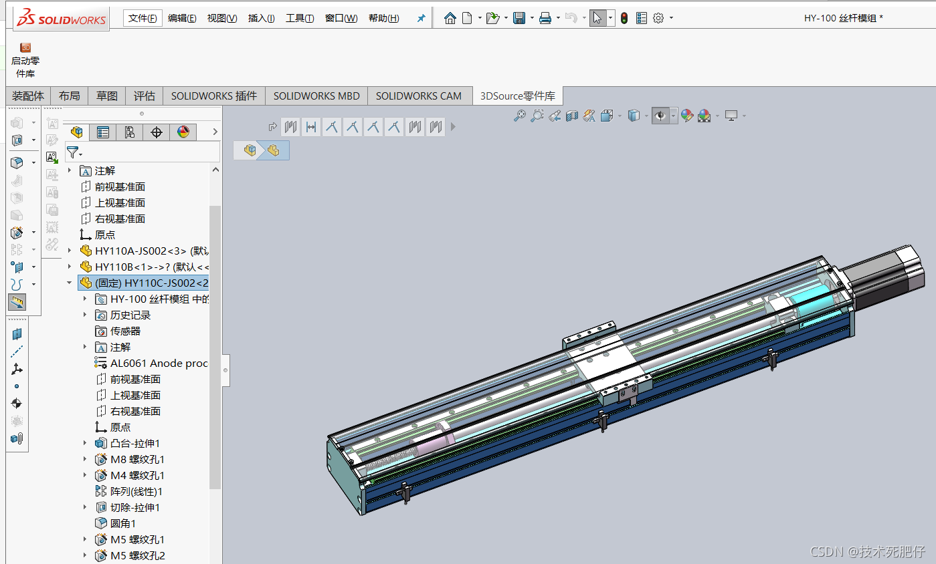Click the Home welcome icon in the toolbar

point(450,18)
